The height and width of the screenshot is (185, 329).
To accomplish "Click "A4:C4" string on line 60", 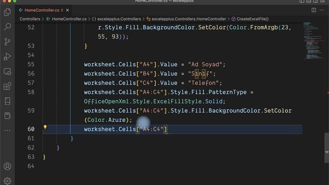I will point(151,129).
